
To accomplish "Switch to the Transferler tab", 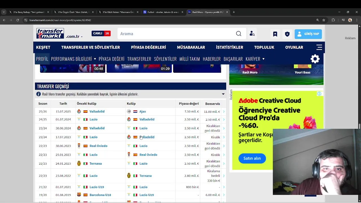I will click(x=139, y=59).
